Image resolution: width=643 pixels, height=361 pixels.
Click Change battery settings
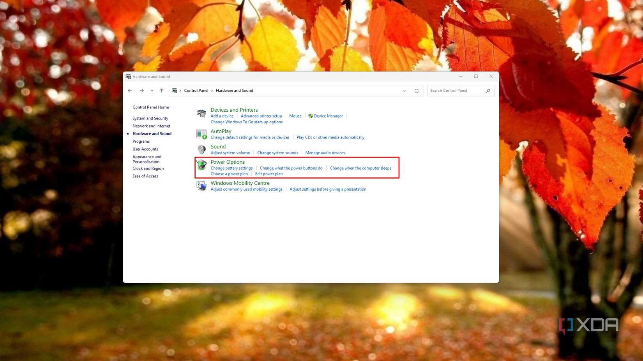click(231, 168)
